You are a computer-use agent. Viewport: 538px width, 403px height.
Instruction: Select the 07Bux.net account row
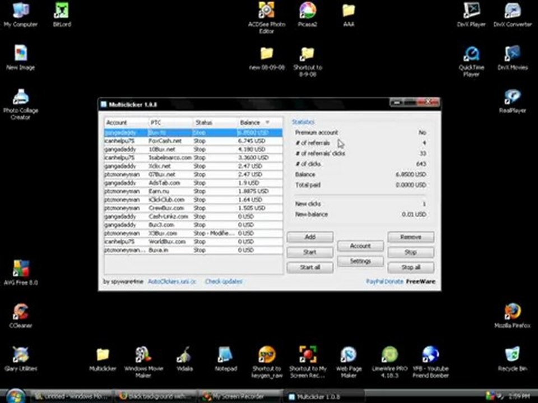193,175
